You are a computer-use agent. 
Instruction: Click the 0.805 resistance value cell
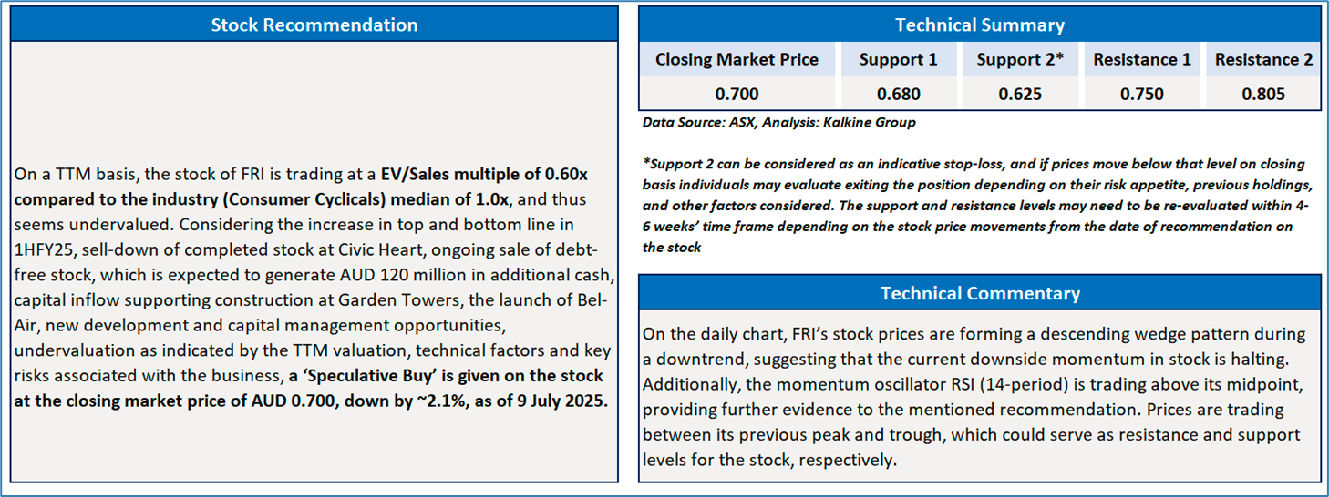tap(1263, 94)
